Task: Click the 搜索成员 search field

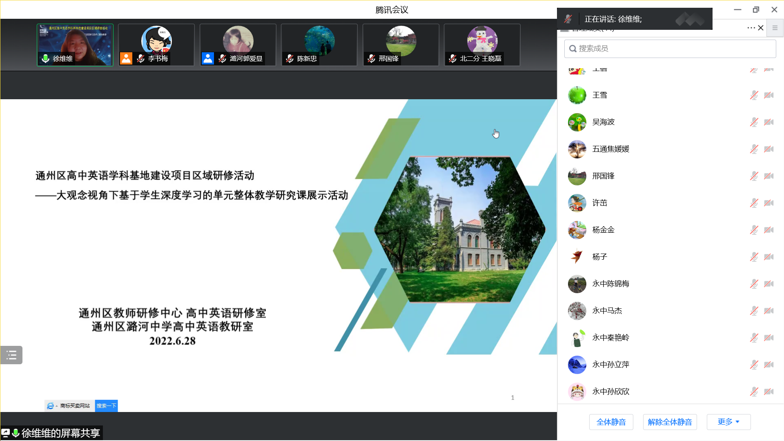Action: 670,49
